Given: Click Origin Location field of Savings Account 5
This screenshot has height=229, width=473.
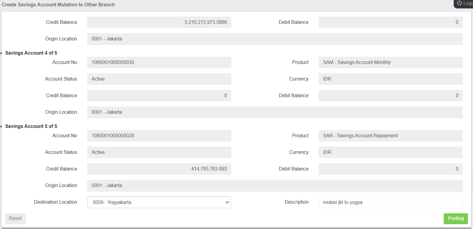Looking at the screenshot, I should point(275,186).
